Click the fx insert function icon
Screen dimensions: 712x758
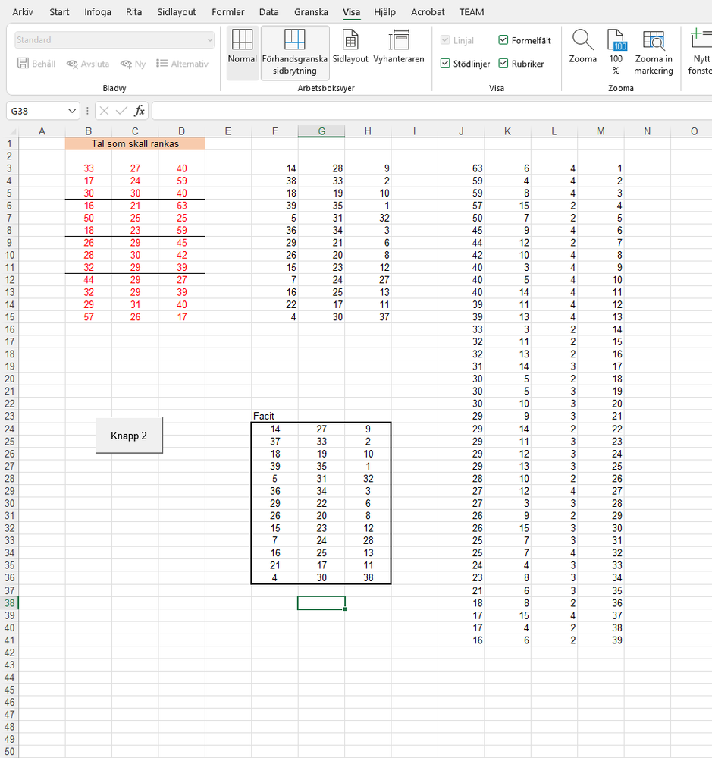[x=139, y=111]
